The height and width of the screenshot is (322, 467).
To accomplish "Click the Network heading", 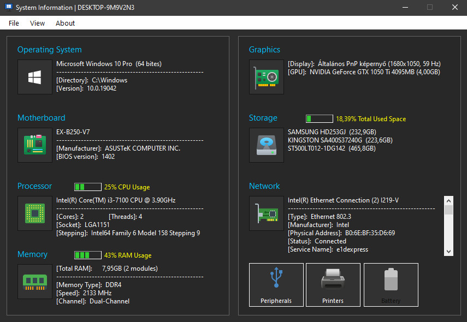I will (x=264, y=186).
